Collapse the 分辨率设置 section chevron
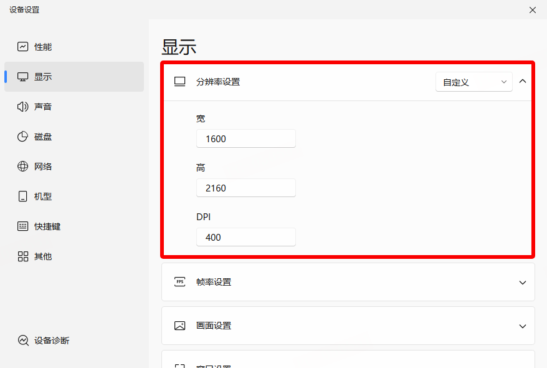This screenshot has height=368, width=547. 523,81
